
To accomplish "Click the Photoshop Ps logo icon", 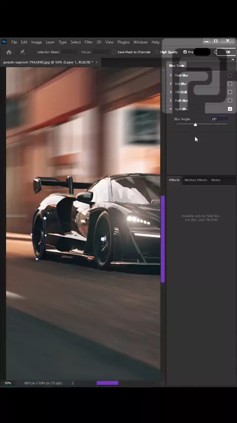I will tap(4, 42).
